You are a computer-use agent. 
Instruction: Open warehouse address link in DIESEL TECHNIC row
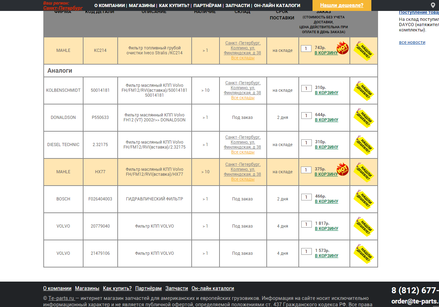[x=242, y=142]
